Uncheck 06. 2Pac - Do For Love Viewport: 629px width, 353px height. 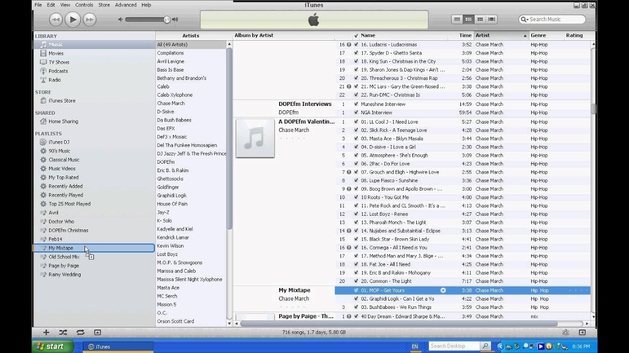[356, 164]
